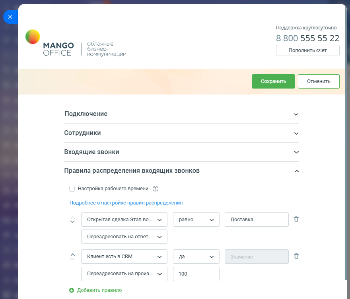This screenshot has height=299, width=350.
Task: Click the input field containing 100
Action: click(x=196, y=274)
